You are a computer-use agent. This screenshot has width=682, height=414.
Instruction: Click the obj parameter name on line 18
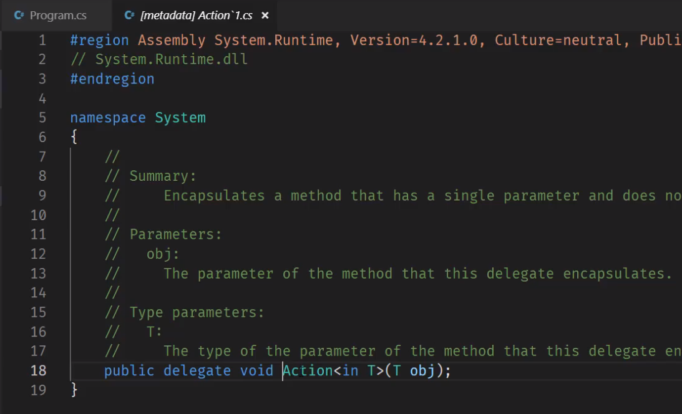[422, 370]
